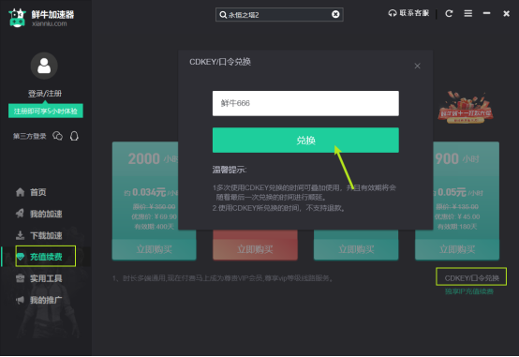
Task: Click the 第三方登录 label
Action: coord(29,136)
